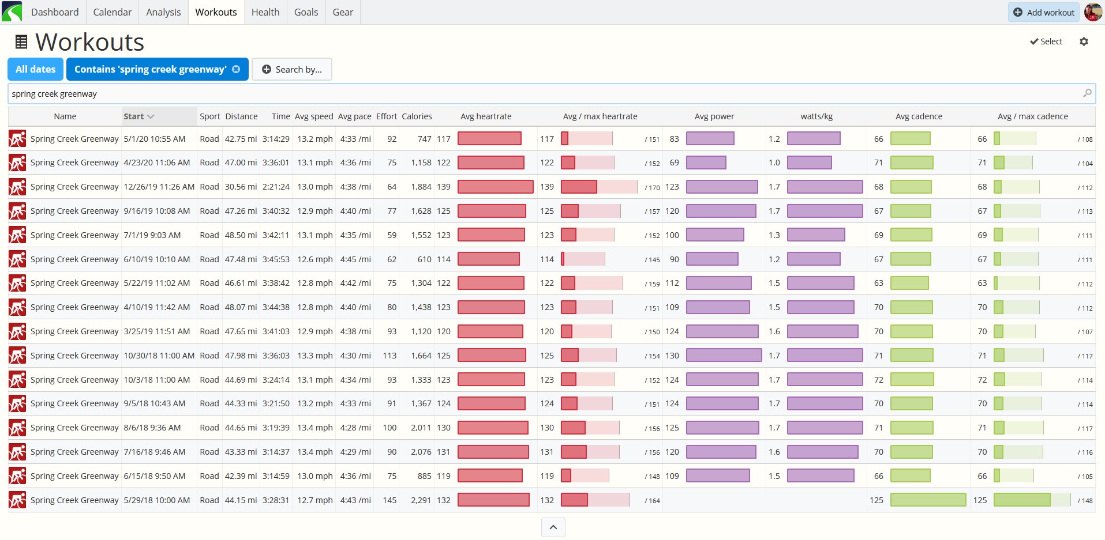Click the SportTracks logo icon
Screen dimensions: 1105x540
tap(12, 12)
